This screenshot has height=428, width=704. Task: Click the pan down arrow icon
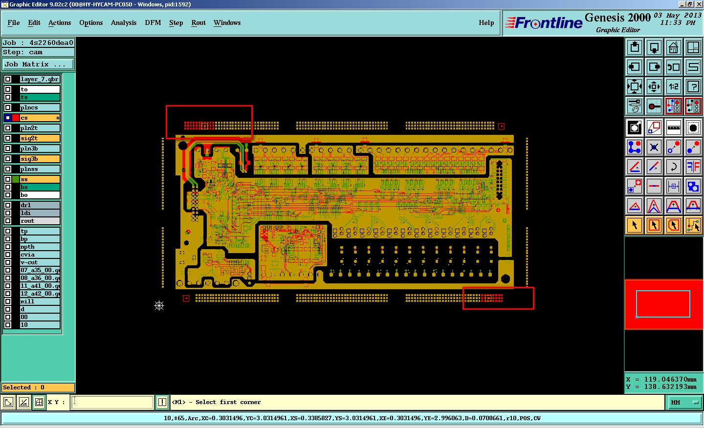point(654,47)
